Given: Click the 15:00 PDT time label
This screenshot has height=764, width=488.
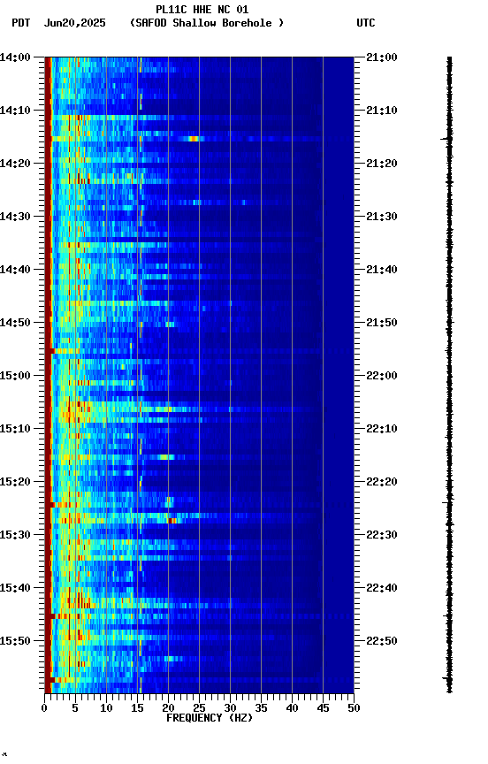Looking at the screenshot, I should click(x=15, y=376).
